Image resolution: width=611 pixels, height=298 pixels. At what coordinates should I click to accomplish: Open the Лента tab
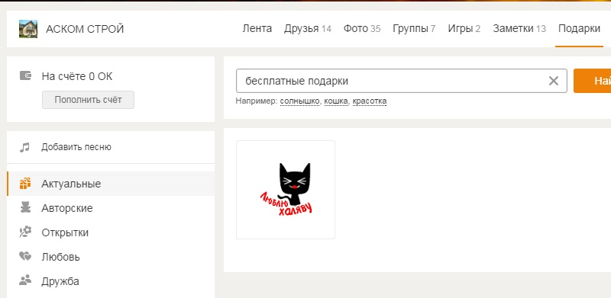(x=257, y=29)
